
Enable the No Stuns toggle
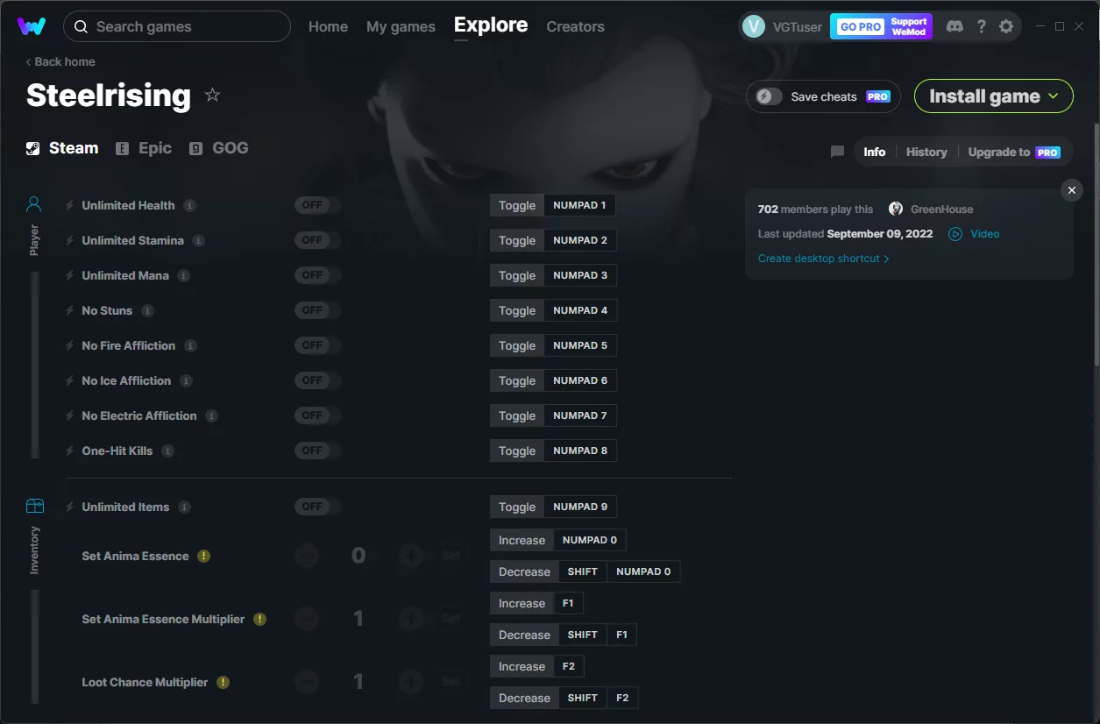coord(317,310)
